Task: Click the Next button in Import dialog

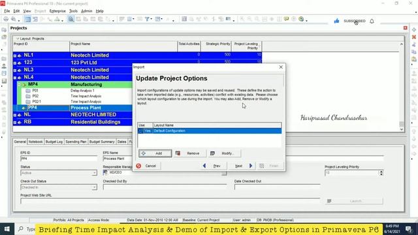Action: (x=242, y=166)
